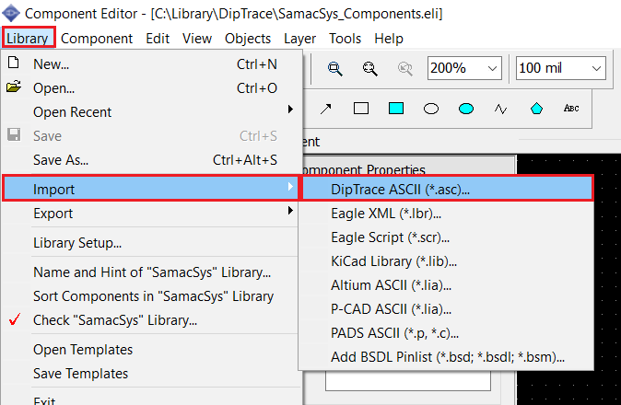Select the empty rectangle tool
Image resolution: width=621 pixels, height=405 pixels.
(x=361, y=109)
